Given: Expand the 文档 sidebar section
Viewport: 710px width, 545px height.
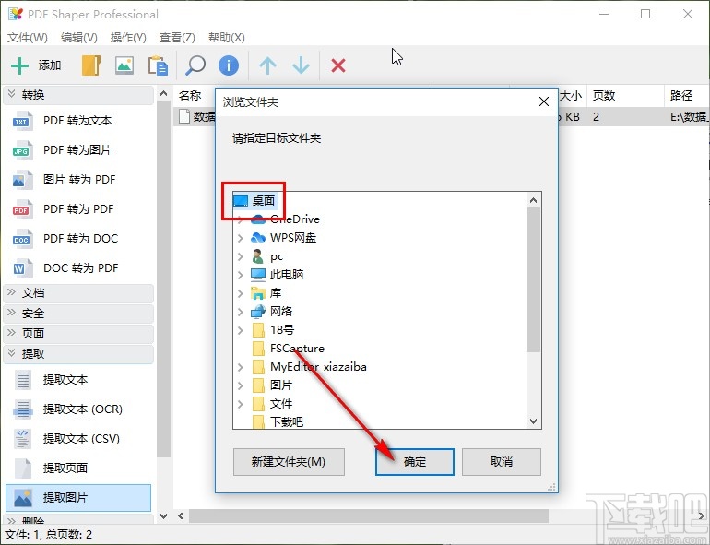Looking at the screenshot, I should [77, 293].
